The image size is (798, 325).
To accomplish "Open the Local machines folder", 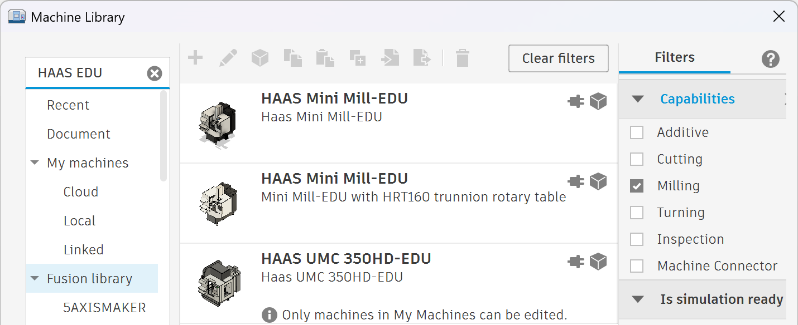I will [79, 221].
